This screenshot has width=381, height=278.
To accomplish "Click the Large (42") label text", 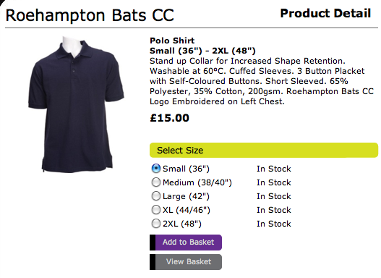I will (186, 196).
